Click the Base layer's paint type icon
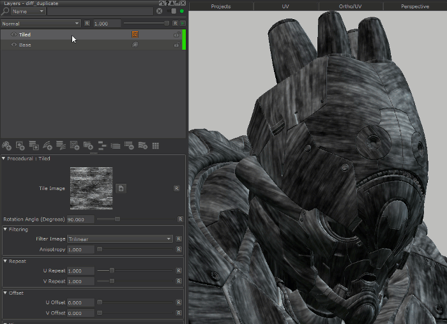This screenshot has height=324, width=447. [x=135, y=45]
